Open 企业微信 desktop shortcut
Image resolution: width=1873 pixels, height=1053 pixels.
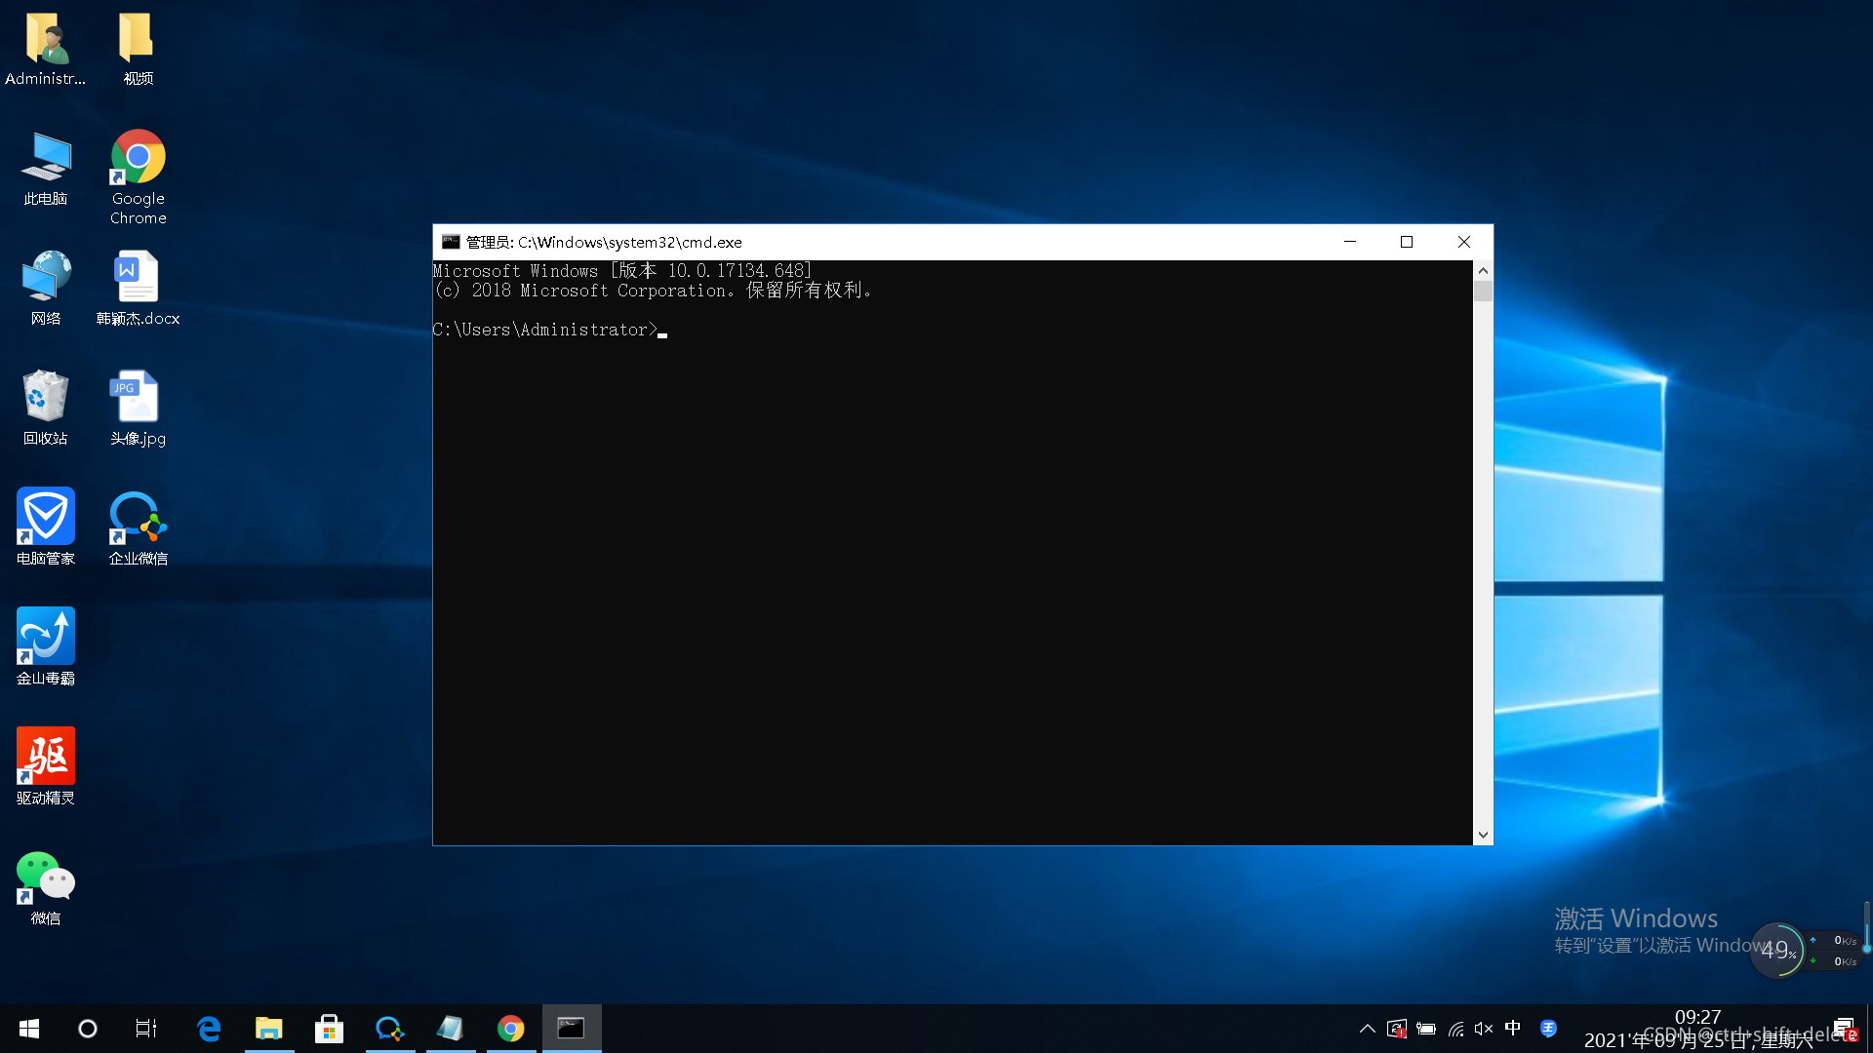(x=138, y=517)
